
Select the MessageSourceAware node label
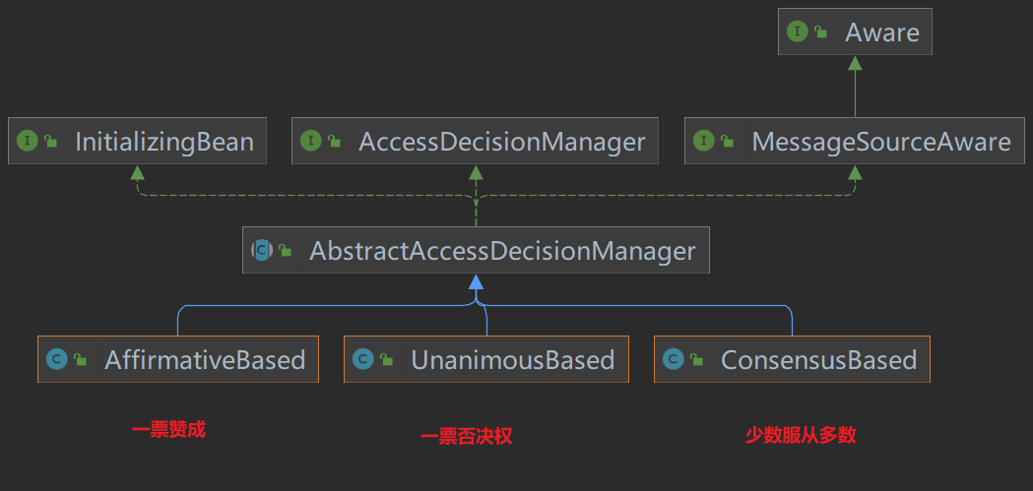pos(880,142)
